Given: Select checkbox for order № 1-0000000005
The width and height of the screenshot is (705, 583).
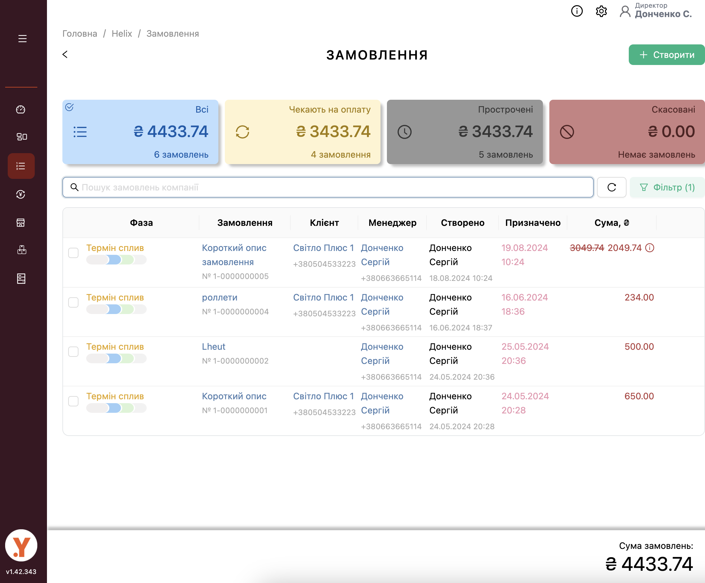Looking at the screenshot, I should [x=73, y=253].
